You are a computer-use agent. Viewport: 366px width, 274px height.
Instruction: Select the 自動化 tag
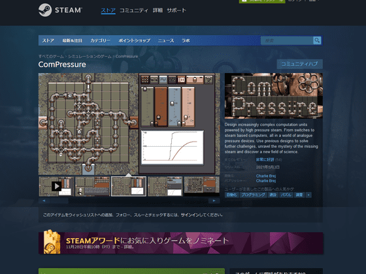coord(231,195)
